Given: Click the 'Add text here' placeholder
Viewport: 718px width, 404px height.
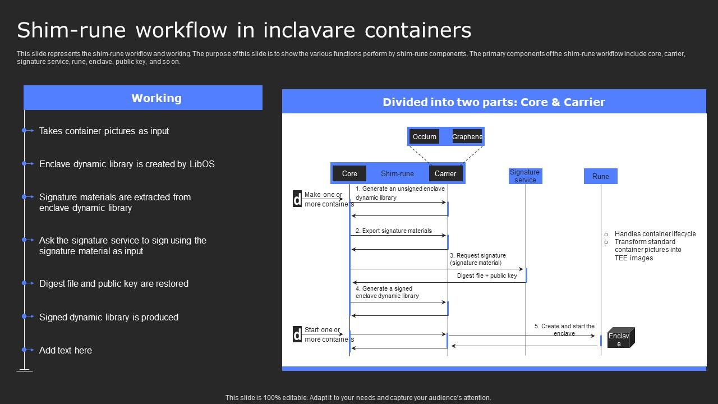Looking at the screenshot, I should [65, 350].
